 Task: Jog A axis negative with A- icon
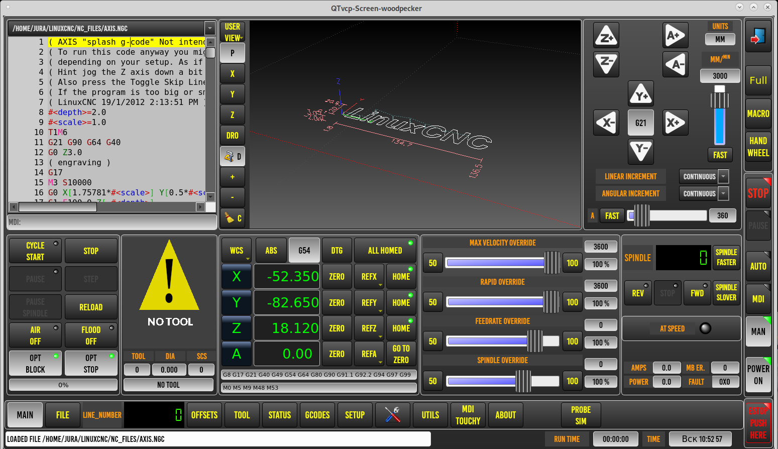click(x=675, y=64)
